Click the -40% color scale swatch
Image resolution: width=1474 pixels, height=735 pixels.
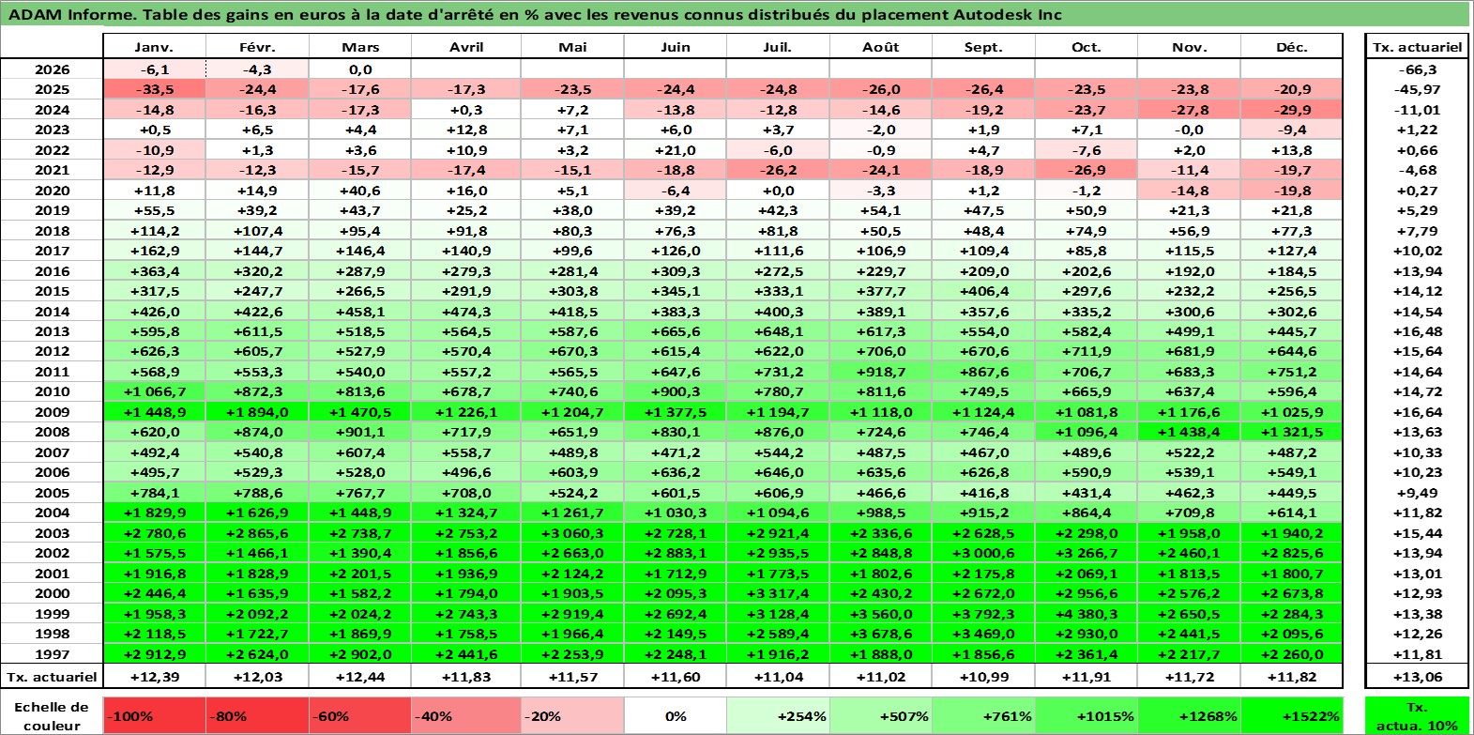pos(466,715)
